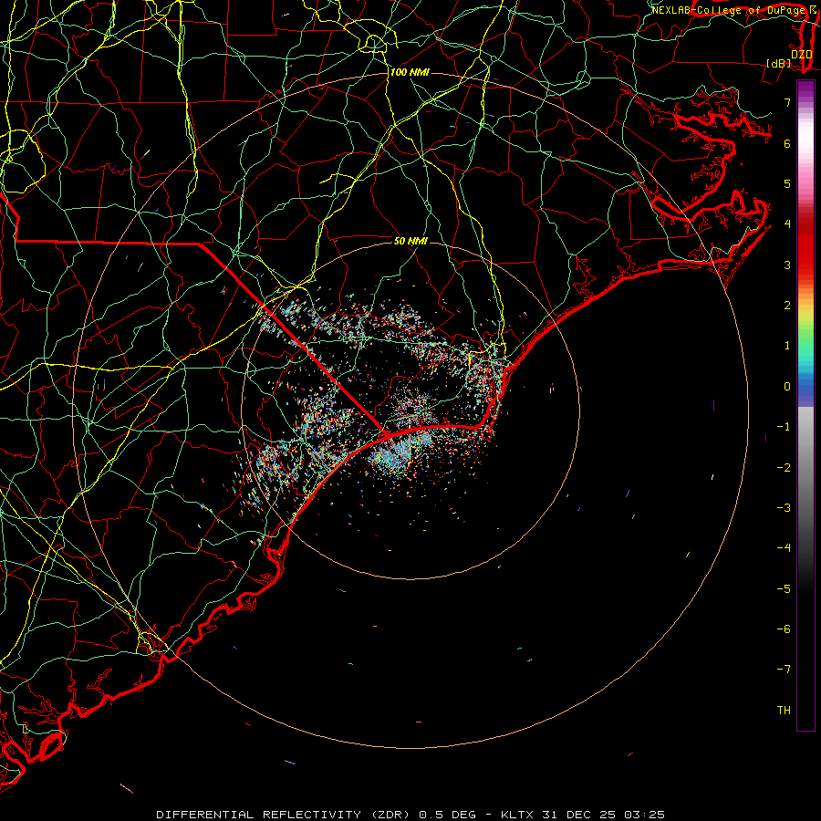Click the scale value "5"
This screenshot has width=821, height=821.
tap(787, 183)
